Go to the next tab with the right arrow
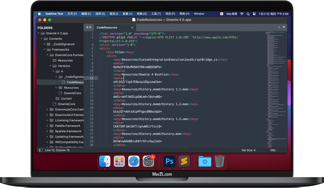The height and width of the screenshot is (188, 324). [91, 27]
